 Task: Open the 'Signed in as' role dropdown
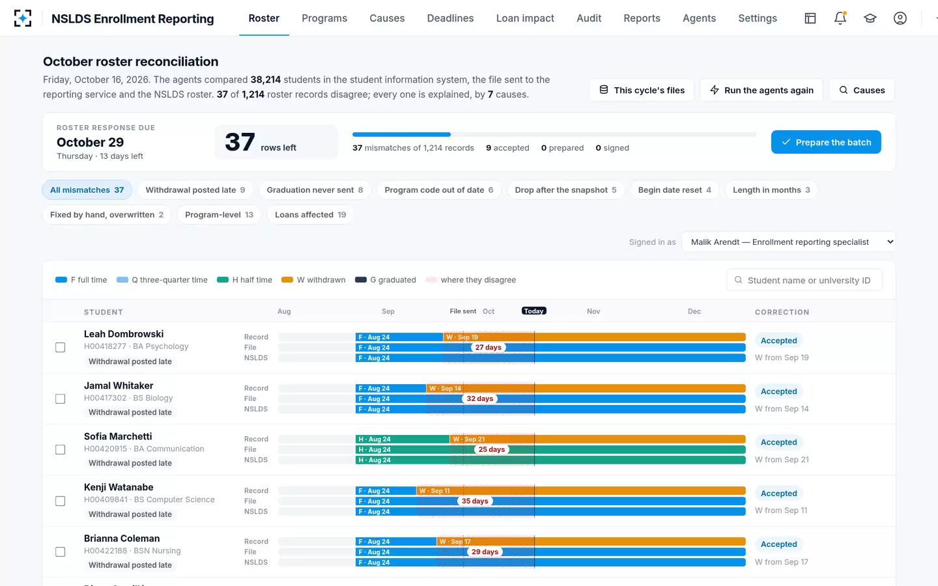[x=788, y=242]
